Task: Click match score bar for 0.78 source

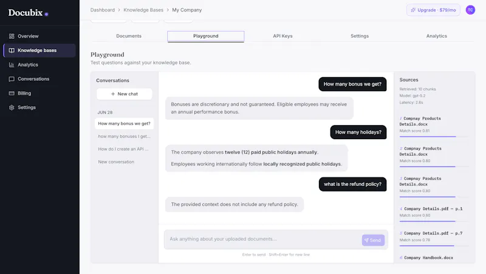Action: 434,245
